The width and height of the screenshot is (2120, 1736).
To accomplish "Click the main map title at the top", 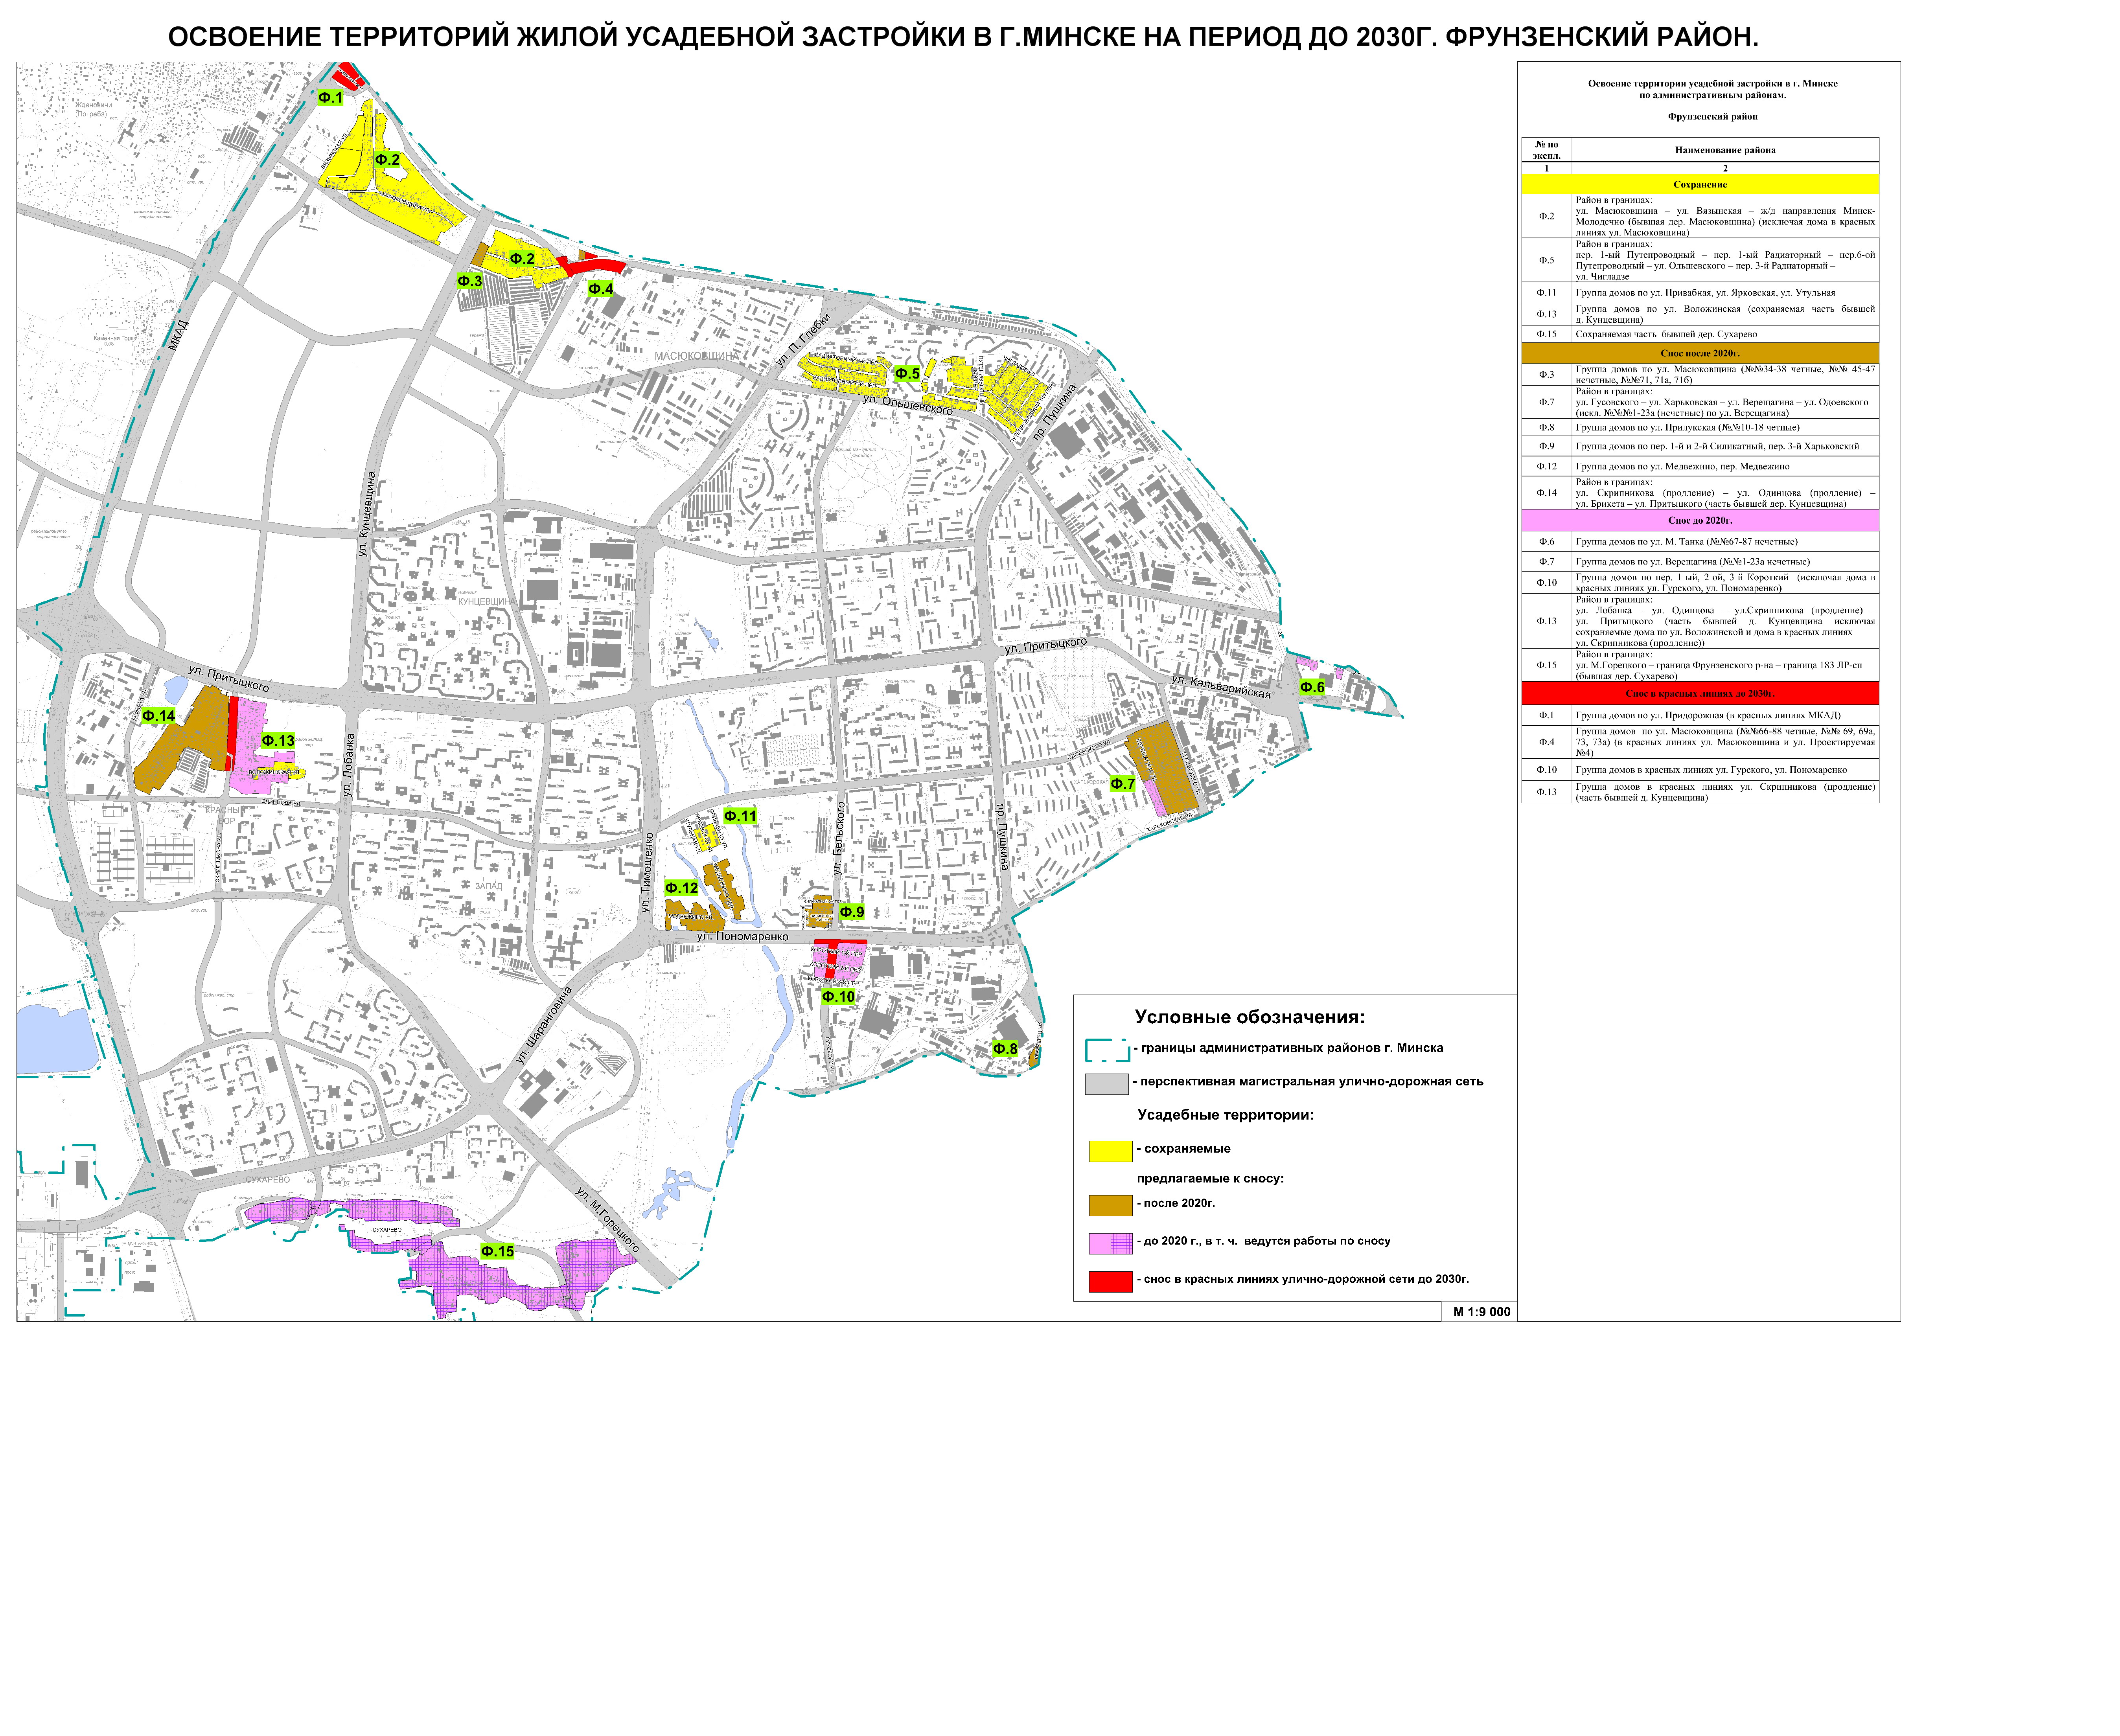I will click(x=962, y=37).
